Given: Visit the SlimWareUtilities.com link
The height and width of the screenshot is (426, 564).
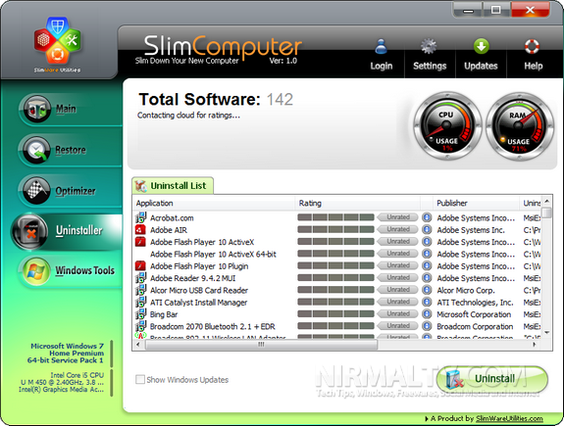Looking at the screenshot, I should (509, 418).
